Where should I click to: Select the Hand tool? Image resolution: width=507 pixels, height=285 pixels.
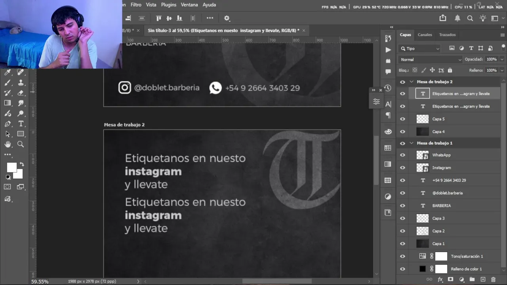click(x=8, y=144)
